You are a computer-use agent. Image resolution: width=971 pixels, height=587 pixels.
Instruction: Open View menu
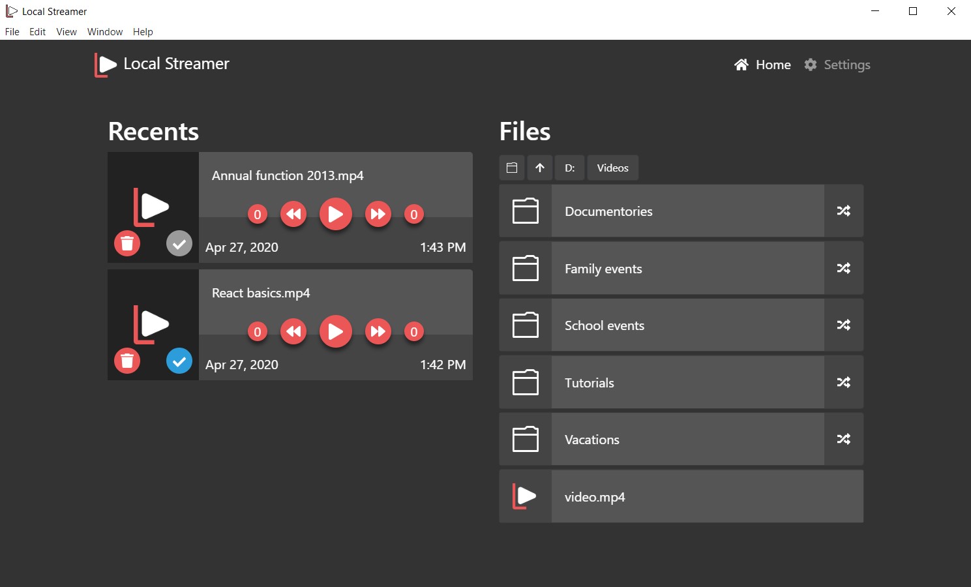pos(67,31)
